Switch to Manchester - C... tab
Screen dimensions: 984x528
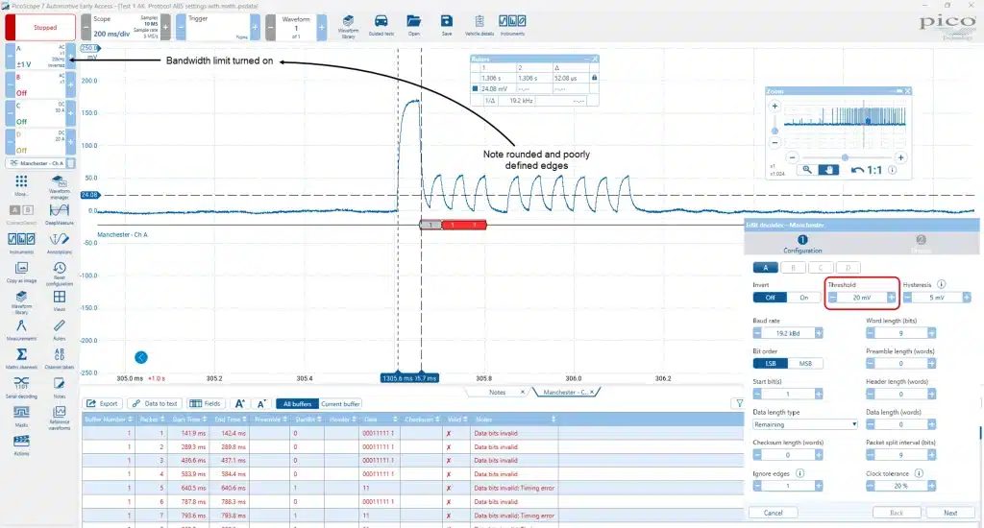tap(567, 392)
